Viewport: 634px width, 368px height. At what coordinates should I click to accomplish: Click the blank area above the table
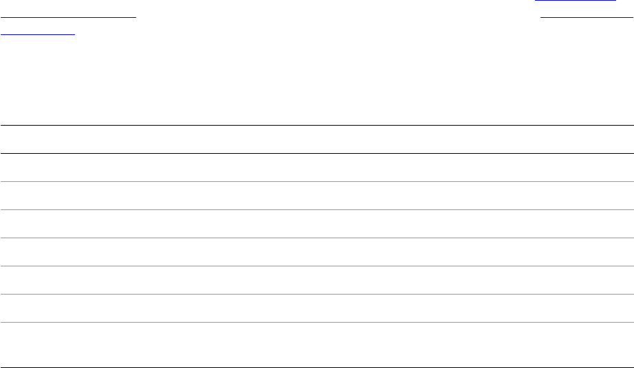pyautogui.click(x=316, y=82)
